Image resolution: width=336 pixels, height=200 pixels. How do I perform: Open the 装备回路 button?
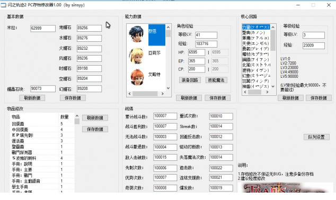click(x=190, y=80)
